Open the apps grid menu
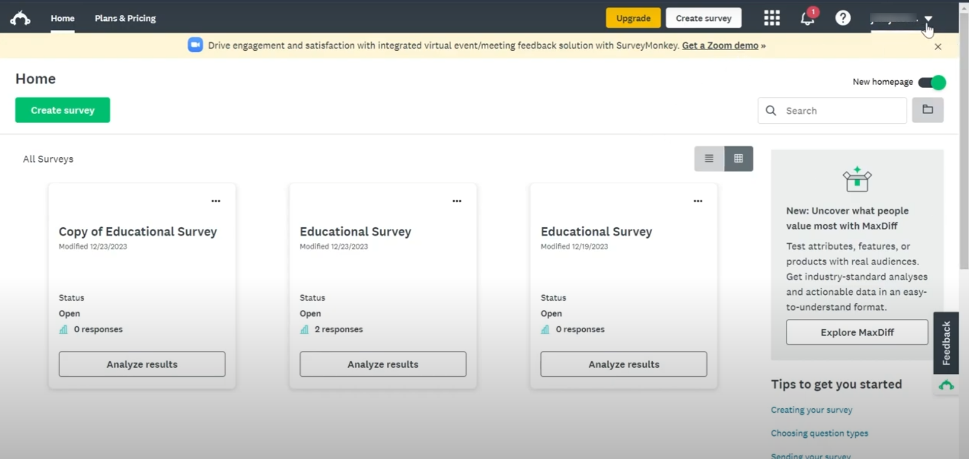 (772, 18)
